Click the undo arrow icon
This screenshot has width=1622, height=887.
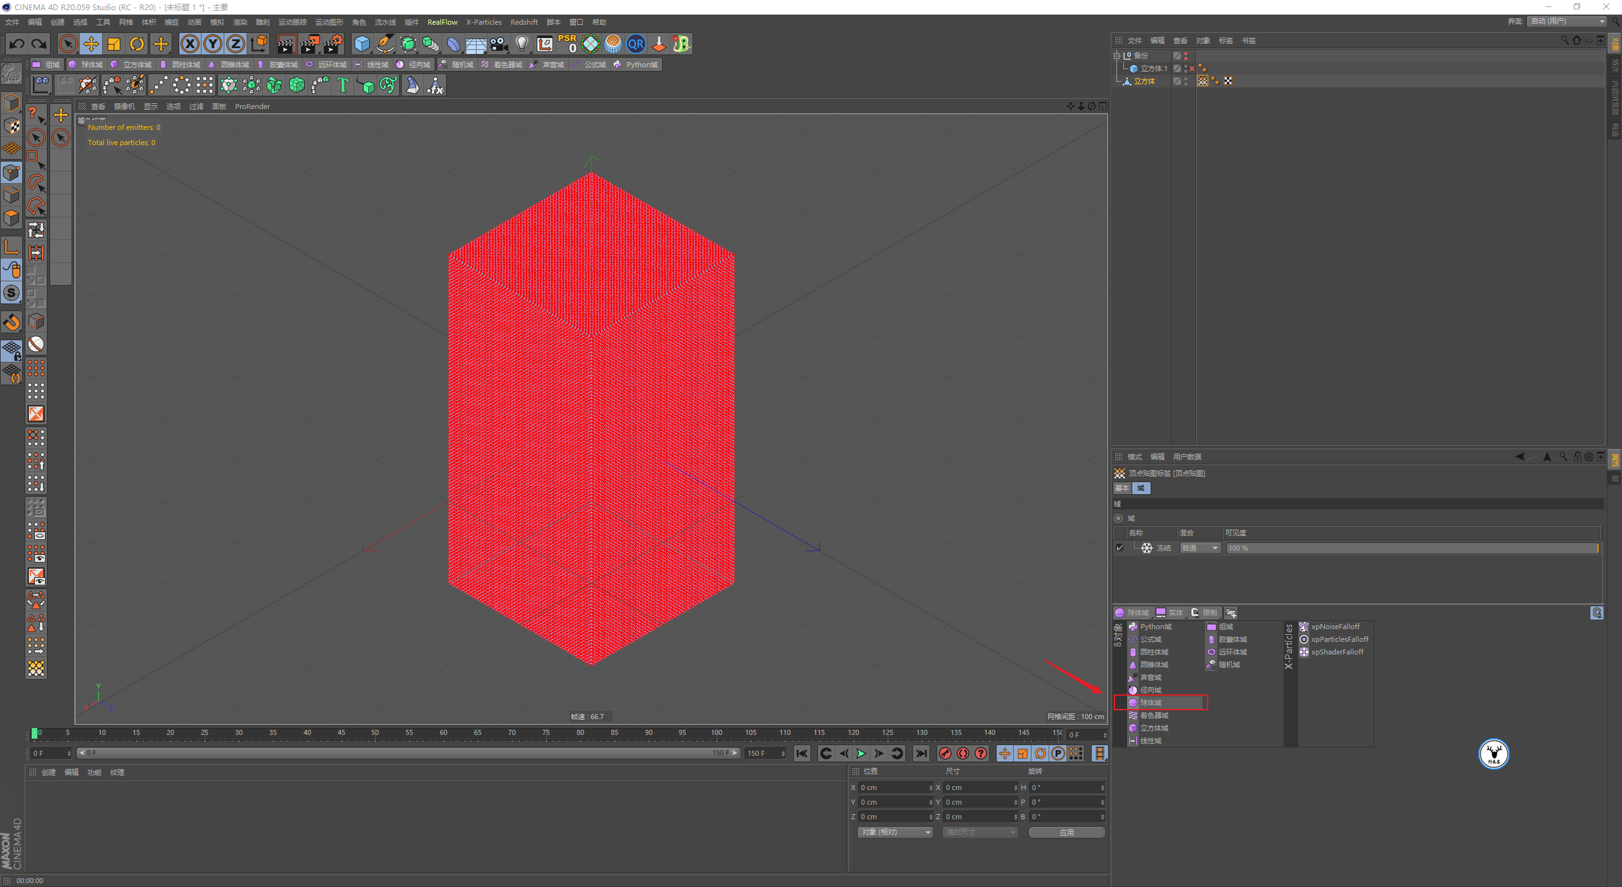point(17,44)
